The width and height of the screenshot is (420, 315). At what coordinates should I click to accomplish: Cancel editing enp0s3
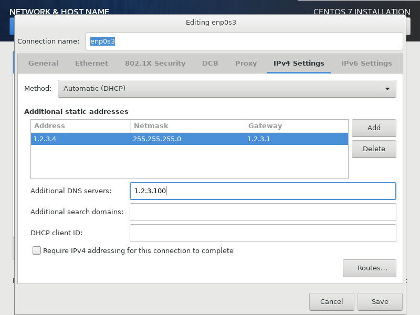pyautogui.click(x=331, y=302)
